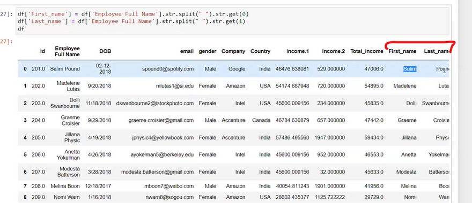Viewport: 472px width, 203px height.
Task: Click date 4/26/2018
Action: (x=100, y=155)
